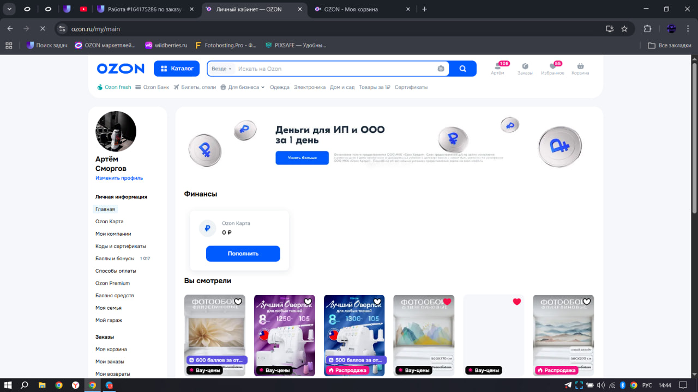The image size is (698, 392).
Task: Open Yandex Browser from the taskbar
Action: [x=75, y=385]
